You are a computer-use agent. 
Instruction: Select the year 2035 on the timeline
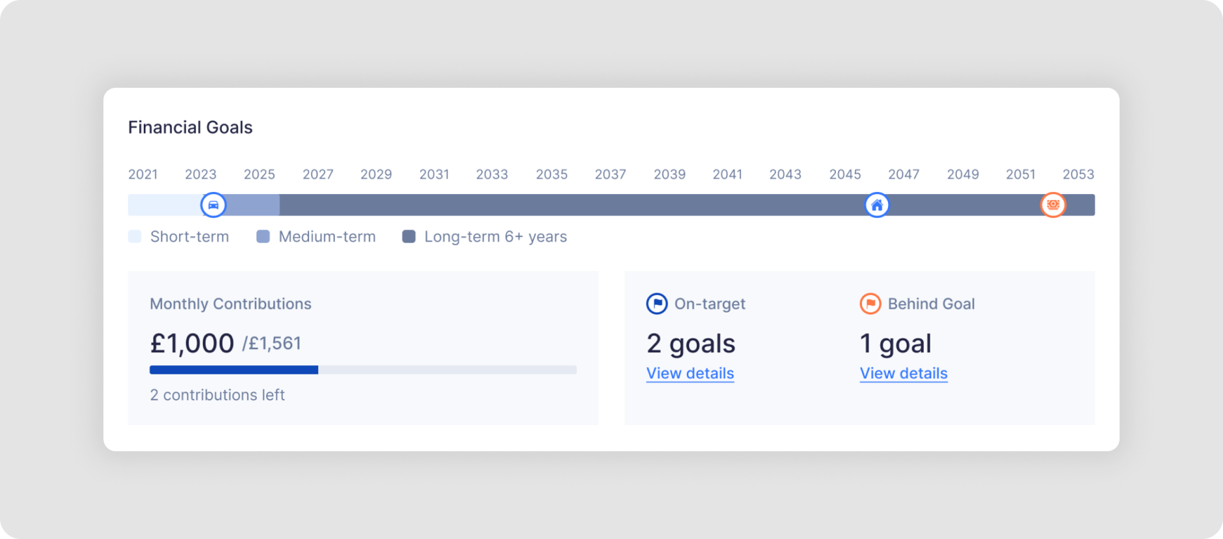coord(552,174)
